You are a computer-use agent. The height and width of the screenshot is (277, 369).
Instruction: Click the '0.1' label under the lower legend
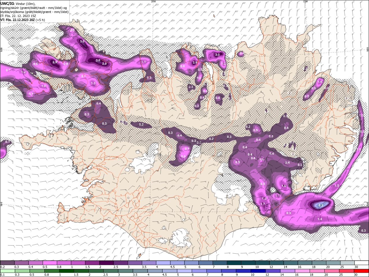(x=2, y=275)
